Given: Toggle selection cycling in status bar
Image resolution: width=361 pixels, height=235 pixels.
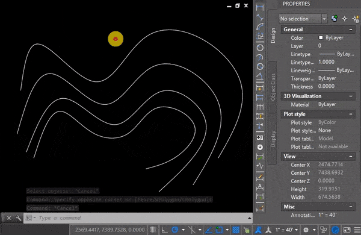Looking at the screenshot, I should 247,230.
